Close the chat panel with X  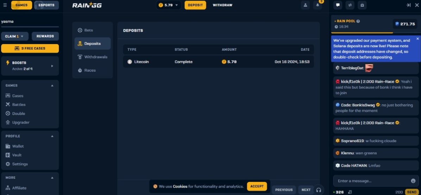[417, 5]
